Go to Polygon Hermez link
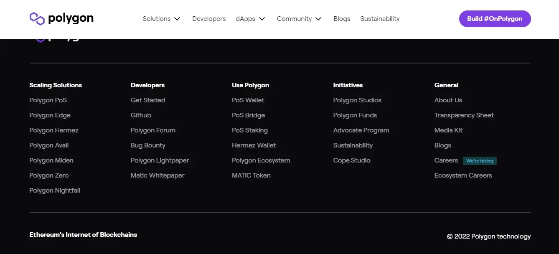This screenshot has height=254, width=559. click(54, 130)
